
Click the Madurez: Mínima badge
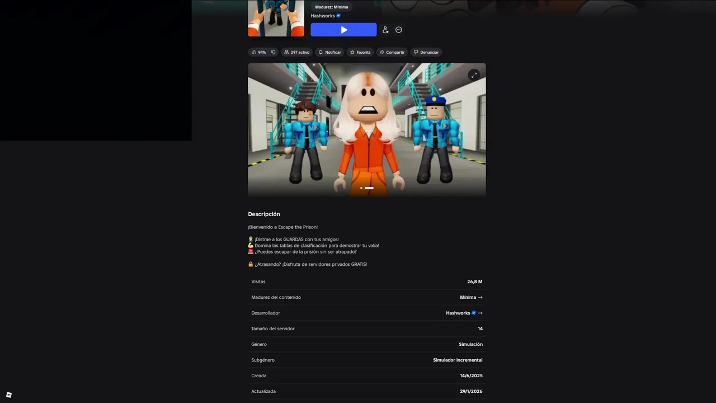(x=331, y=7)
